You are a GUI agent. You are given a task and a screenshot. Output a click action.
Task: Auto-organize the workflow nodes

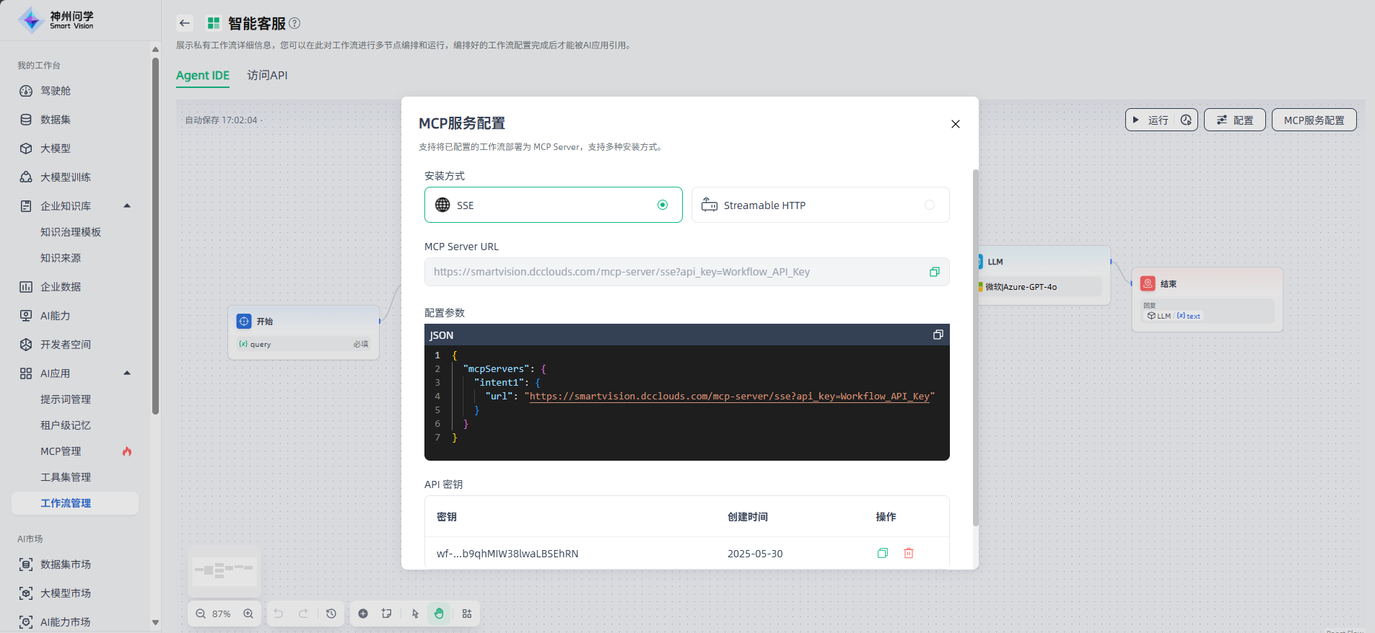point(467,614)
